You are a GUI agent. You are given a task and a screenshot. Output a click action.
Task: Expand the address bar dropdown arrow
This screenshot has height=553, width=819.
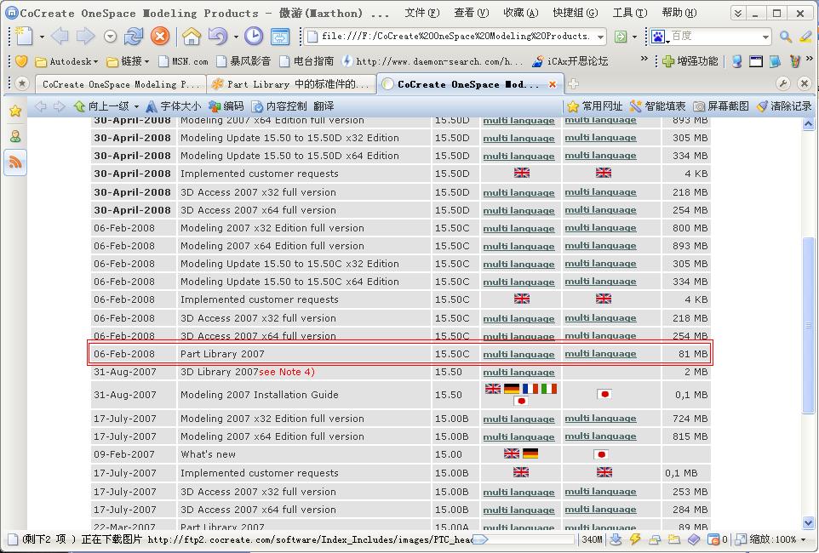pyautogui.click(x=601, y=37)
